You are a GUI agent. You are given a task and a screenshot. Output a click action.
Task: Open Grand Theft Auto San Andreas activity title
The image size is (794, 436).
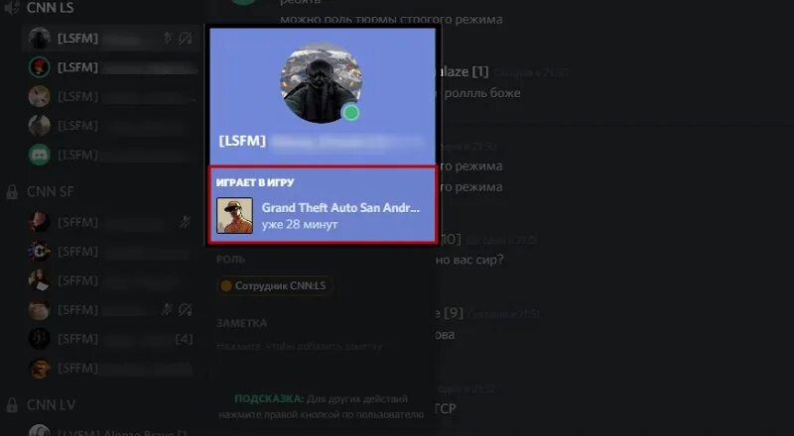(340, 207)
